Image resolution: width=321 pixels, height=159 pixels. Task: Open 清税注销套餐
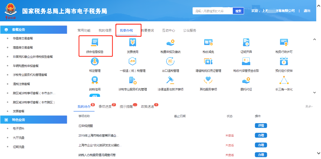21,84
